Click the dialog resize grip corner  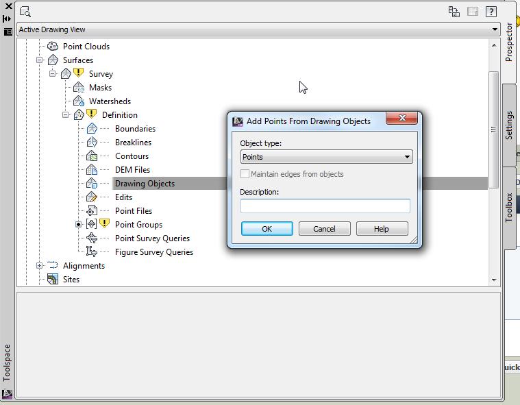coord(414,240)
